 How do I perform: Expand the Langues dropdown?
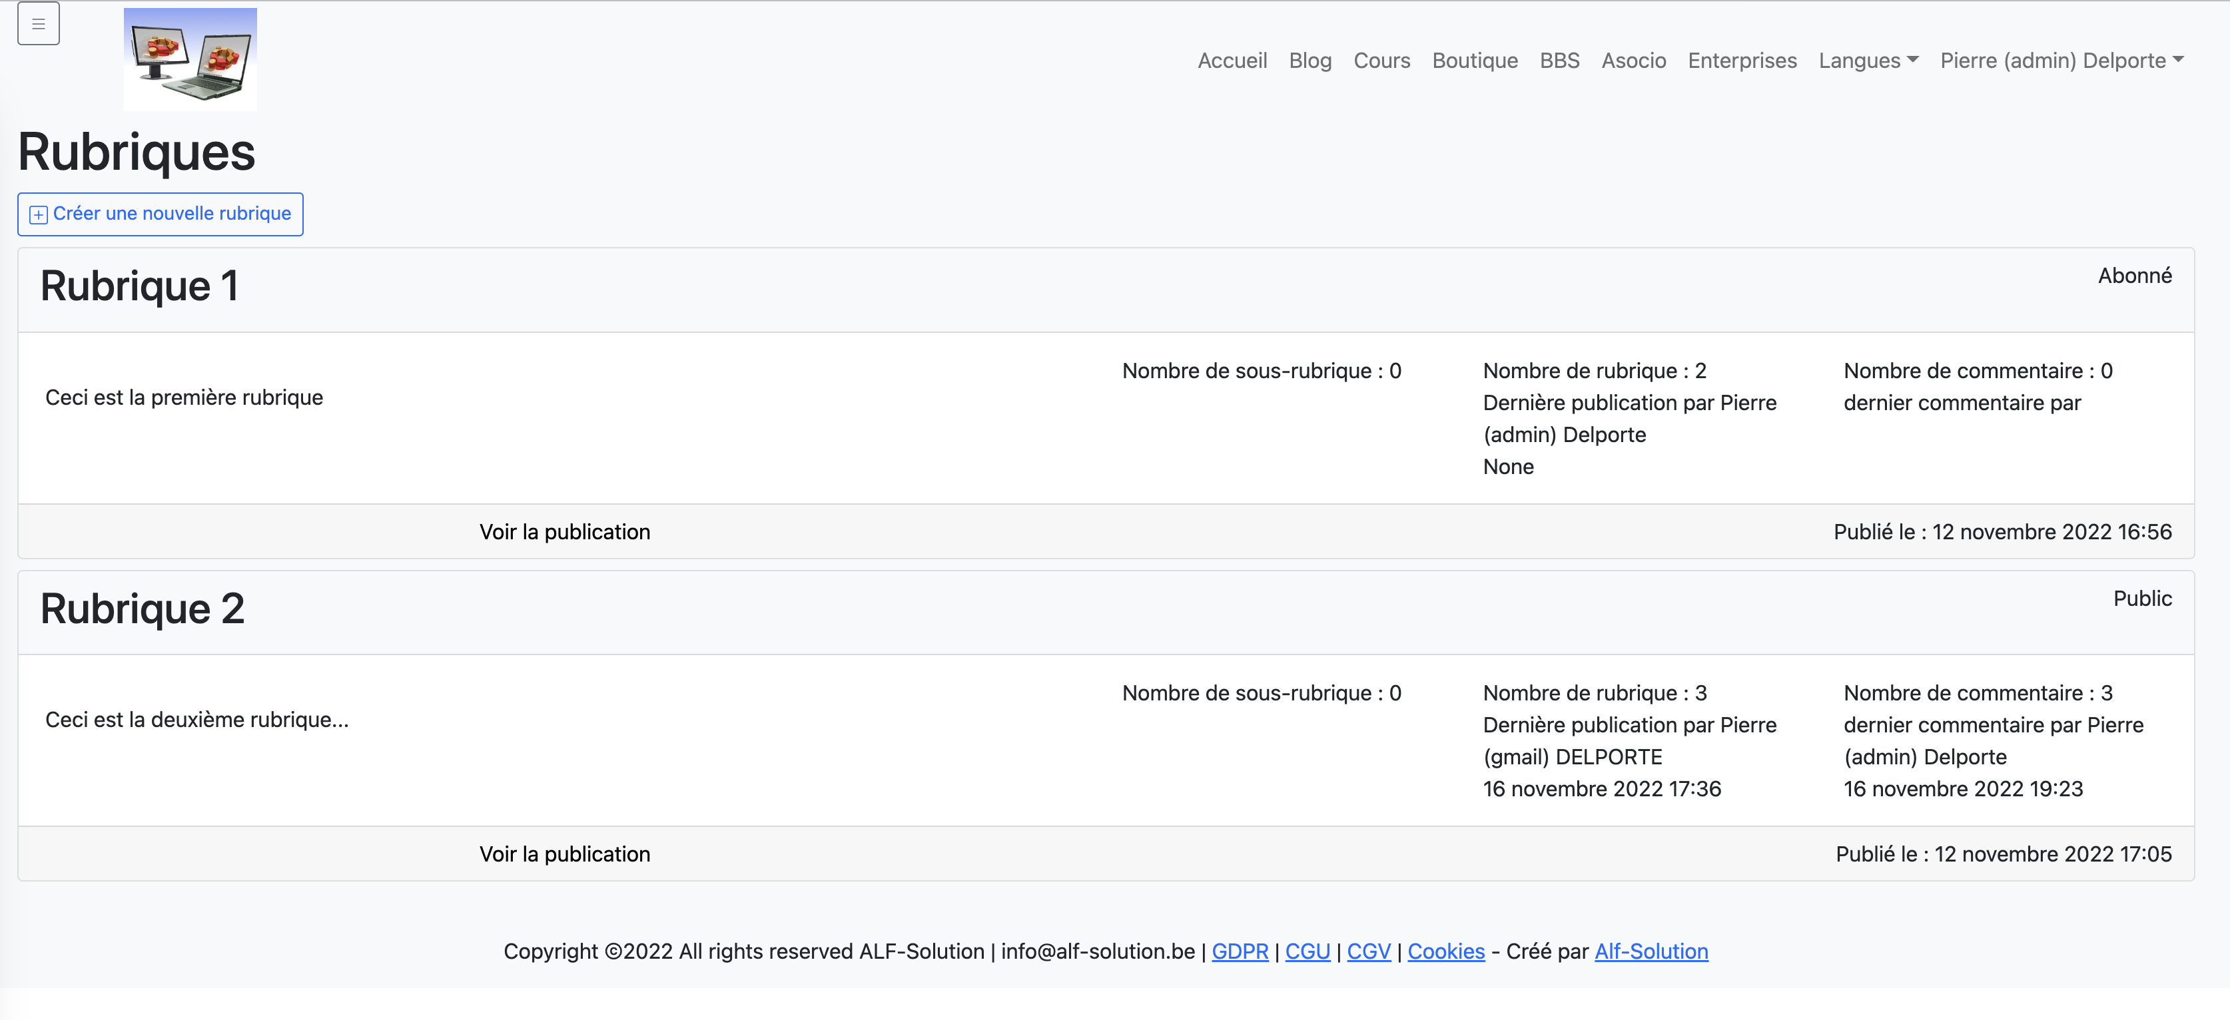pos(1868,61)
